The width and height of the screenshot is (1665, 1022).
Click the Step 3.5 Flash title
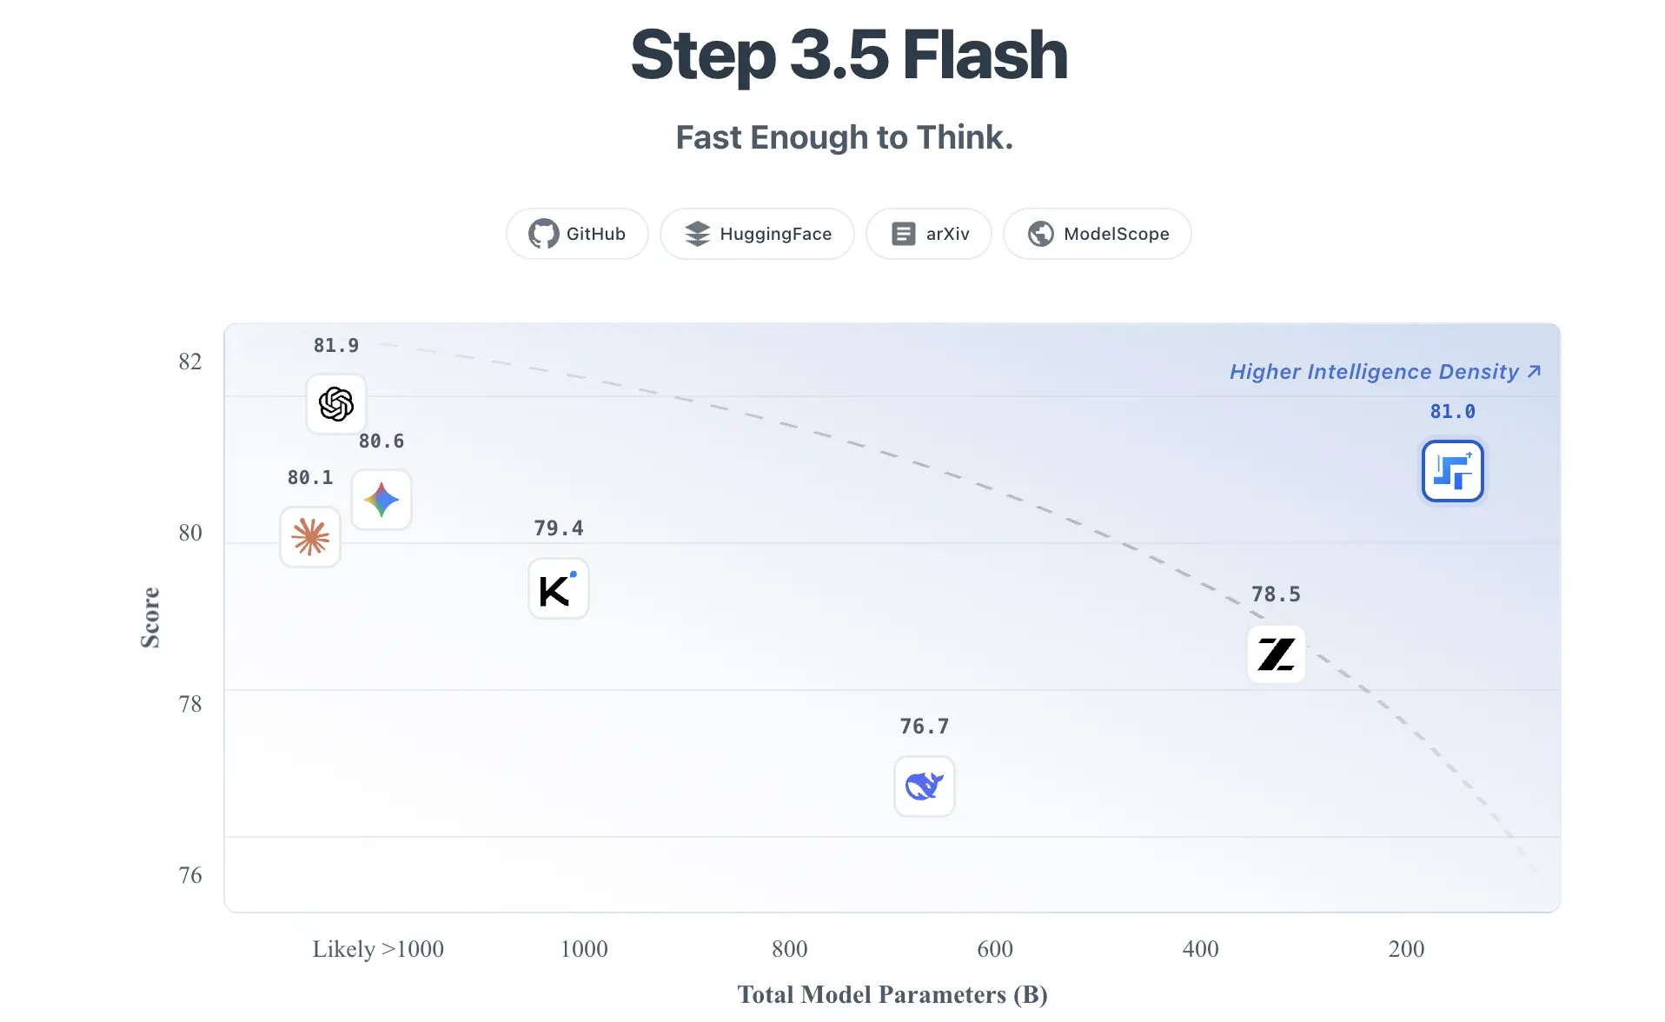pos(848,56)
